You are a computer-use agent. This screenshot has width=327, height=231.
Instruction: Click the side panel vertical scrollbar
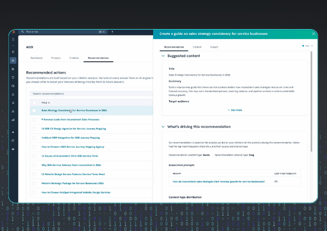click(x=311, y=101)
